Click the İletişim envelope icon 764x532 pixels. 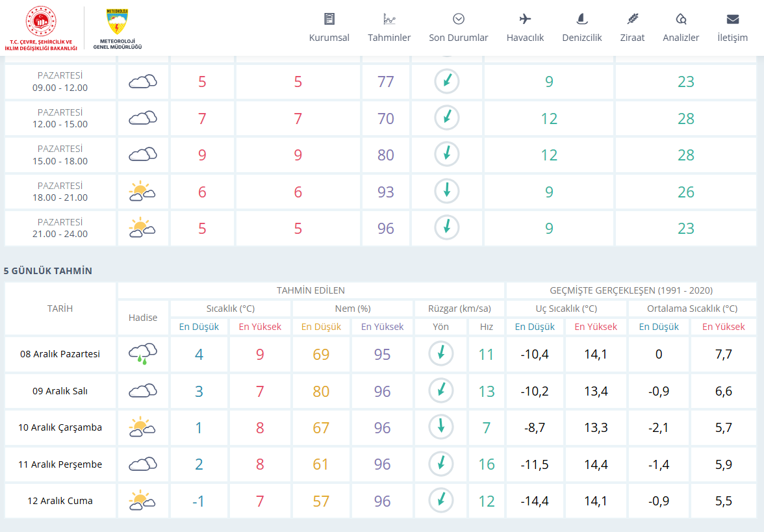pyautogui.click(x=732, y=19)
